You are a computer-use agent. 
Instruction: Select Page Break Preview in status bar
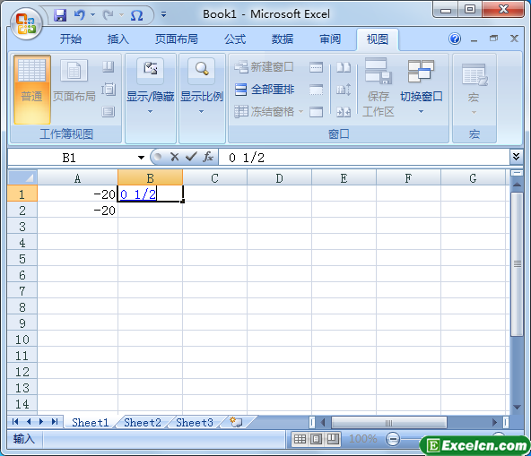(333, 439)
